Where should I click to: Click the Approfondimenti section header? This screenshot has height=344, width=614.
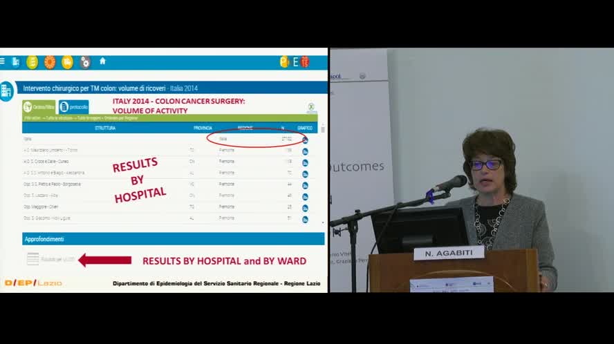coord(173,239)
